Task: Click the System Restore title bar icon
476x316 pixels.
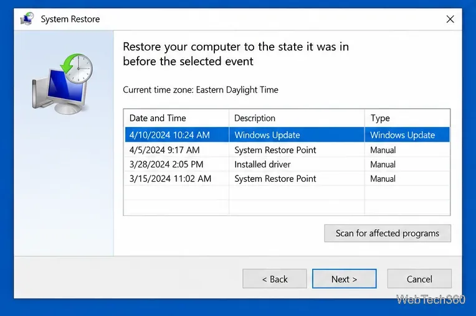Action: (x=27, y=19)
